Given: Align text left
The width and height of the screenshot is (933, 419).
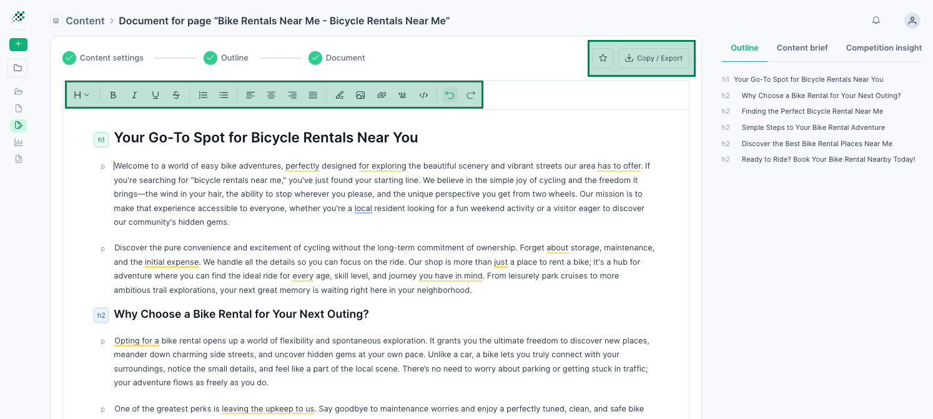Looking at the screenshot, I should [x=250, y=95].
